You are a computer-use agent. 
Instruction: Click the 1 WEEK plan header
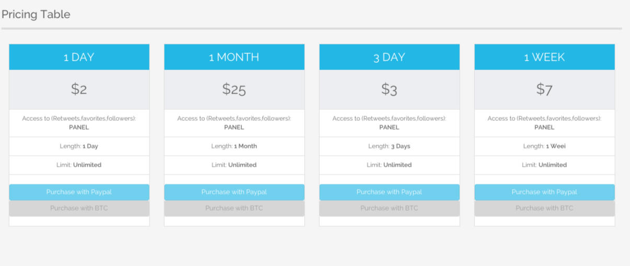(544, 57)
